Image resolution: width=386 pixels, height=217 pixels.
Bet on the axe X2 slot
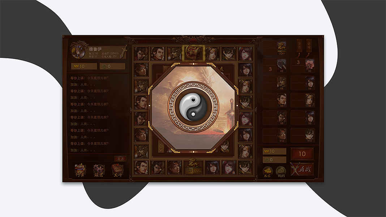tap(274, 65)
